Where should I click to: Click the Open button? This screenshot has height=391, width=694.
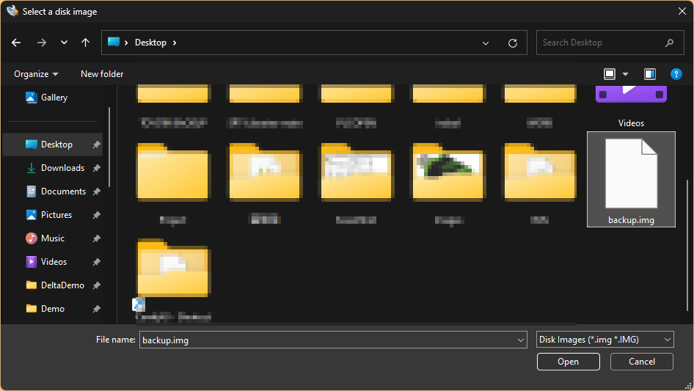(569, 362)
